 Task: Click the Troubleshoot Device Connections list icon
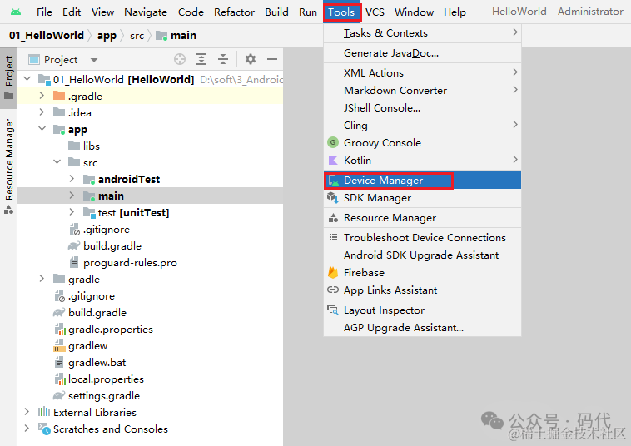(333, 237)
